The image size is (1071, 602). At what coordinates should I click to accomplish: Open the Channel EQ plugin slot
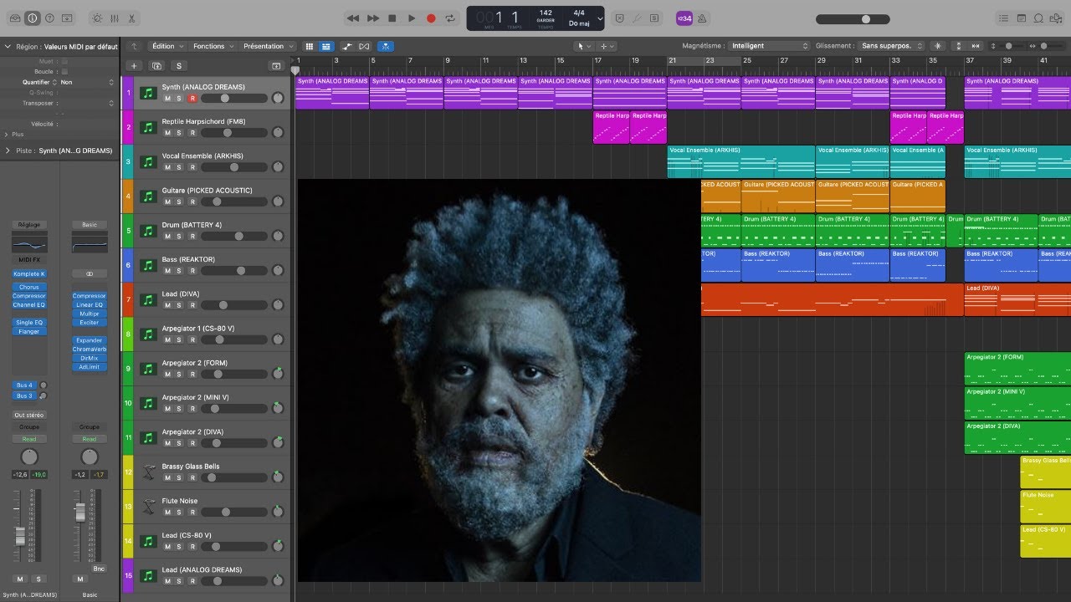pyautogui.click(x=29, y=305)
